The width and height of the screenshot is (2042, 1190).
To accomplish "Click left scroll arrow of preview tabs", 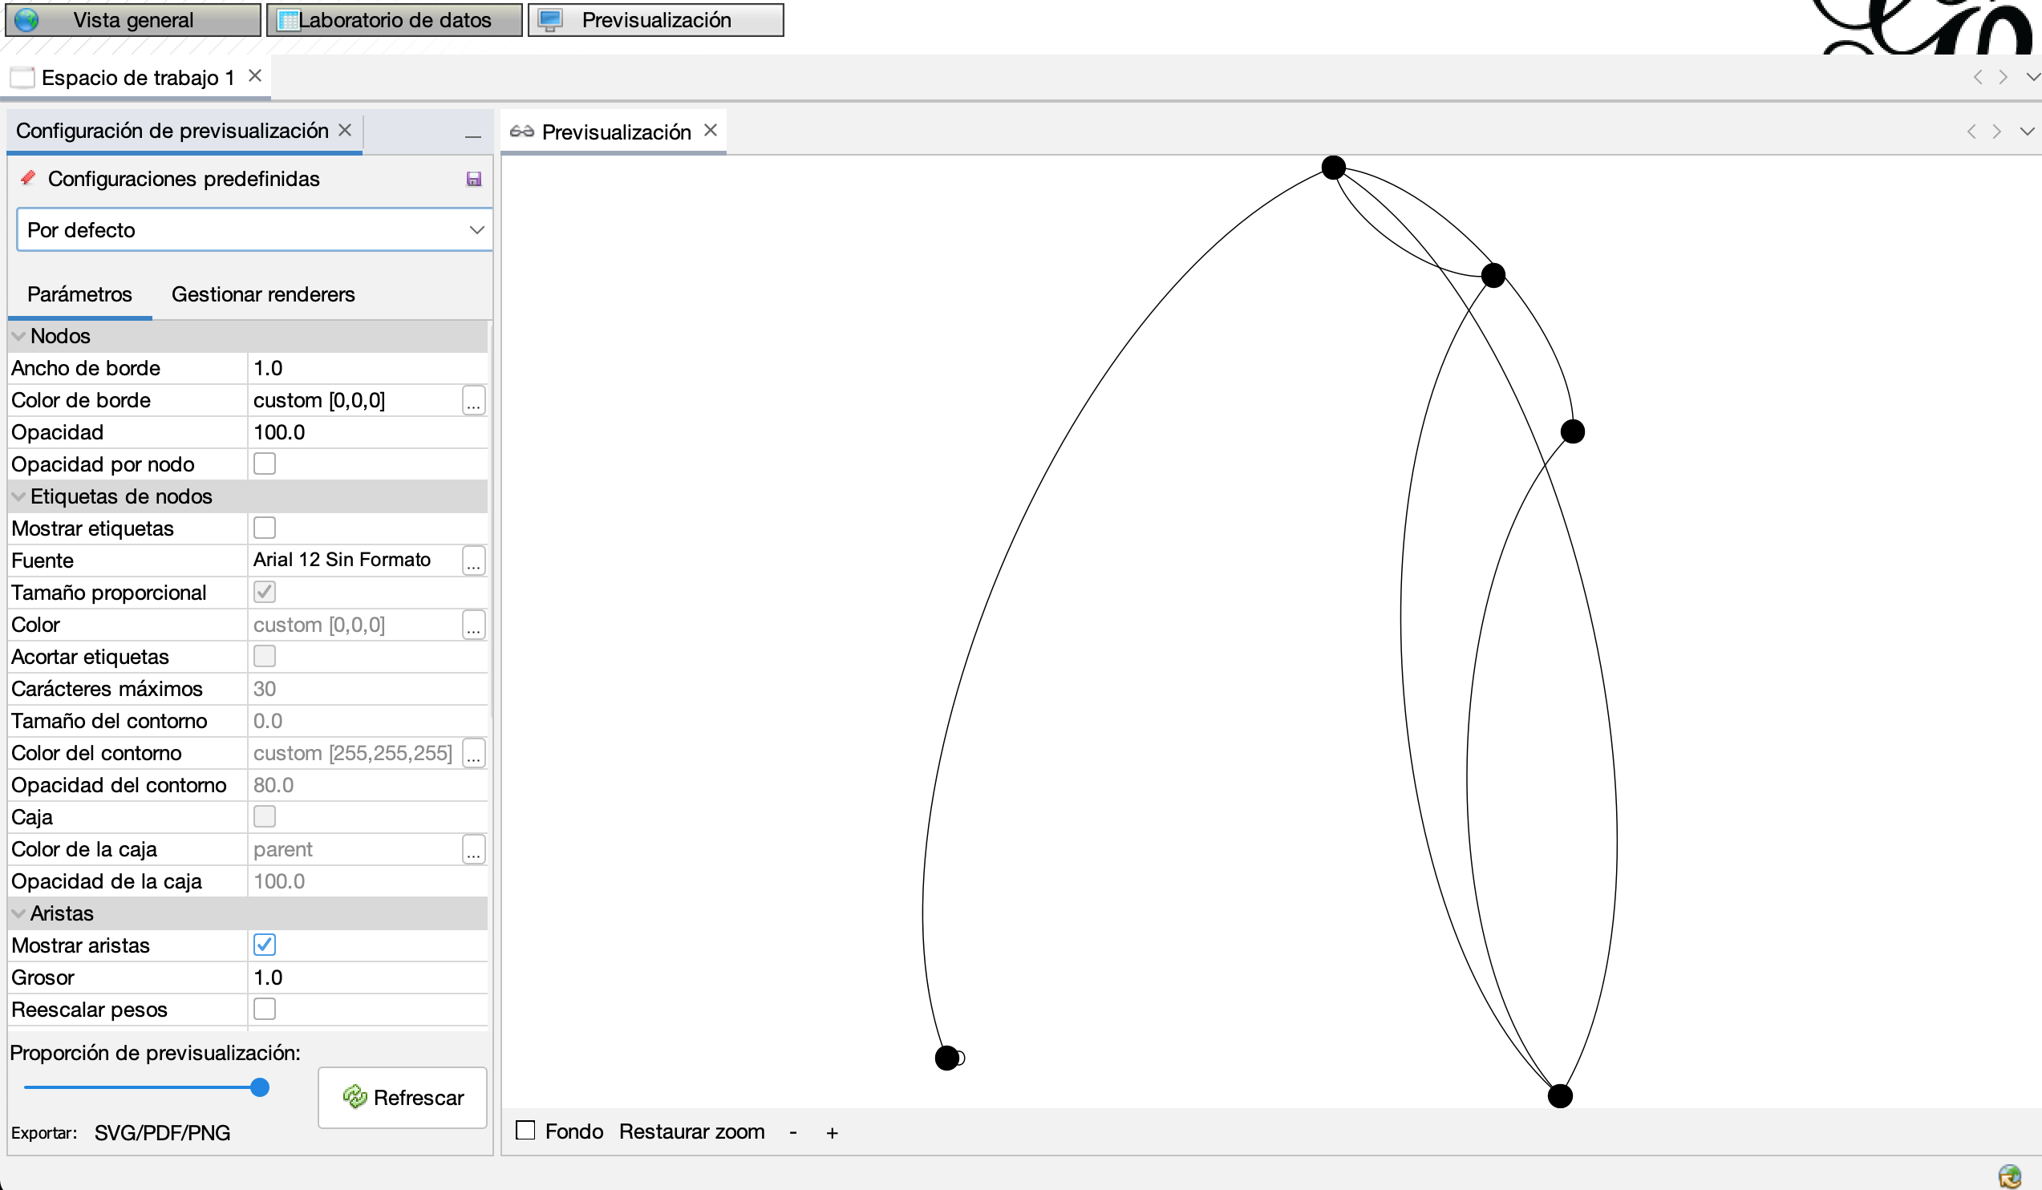I will pyautogui.click(x=1971, y=132).
